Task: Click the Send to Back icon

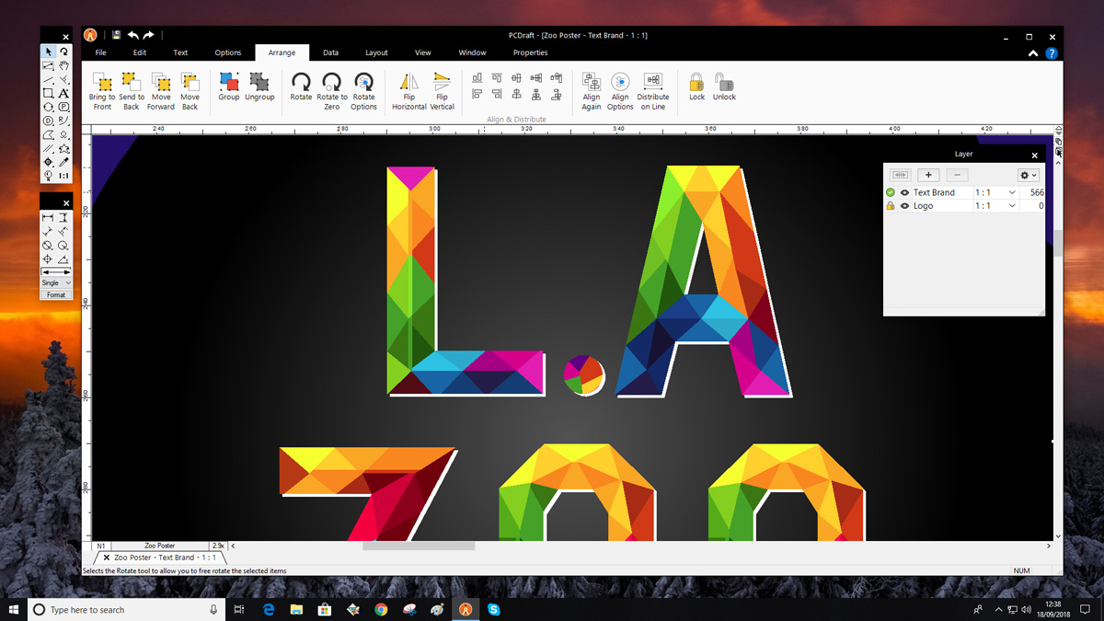Action: click(132, 84)
